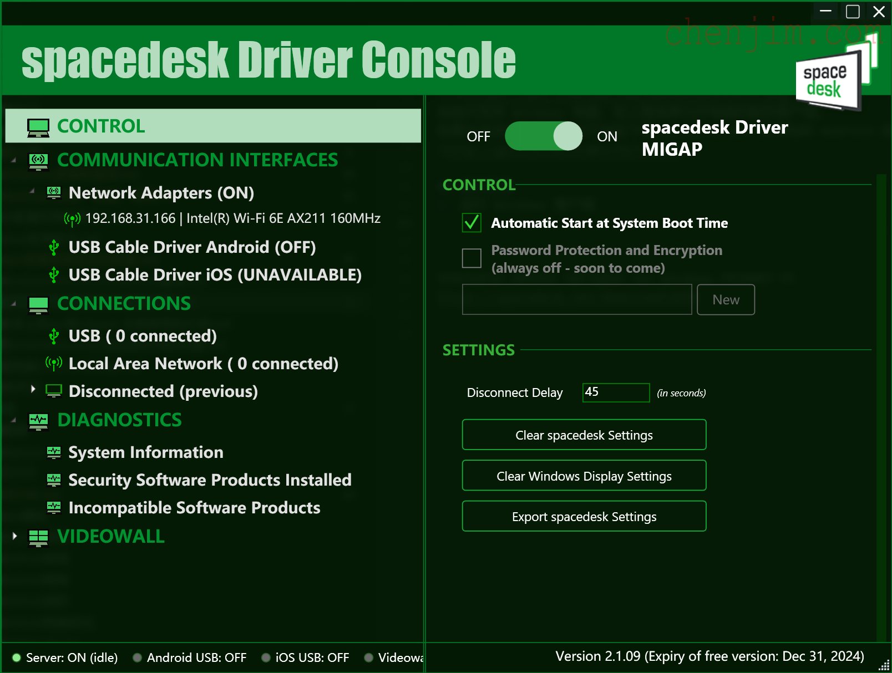Collapse the COMMUNICATION INTERFACES tree node
This screenshot has width=892, height=673.
[13, 160]
